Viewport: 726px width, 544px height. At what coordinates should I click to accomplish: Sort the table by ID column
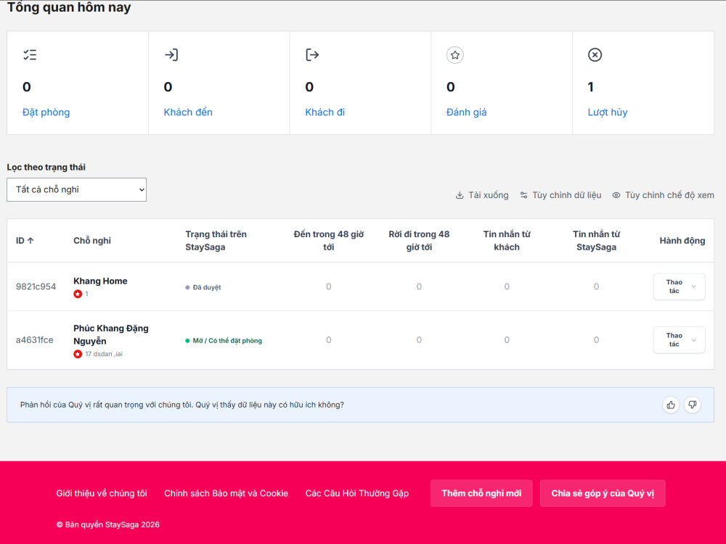coord(25,241)
